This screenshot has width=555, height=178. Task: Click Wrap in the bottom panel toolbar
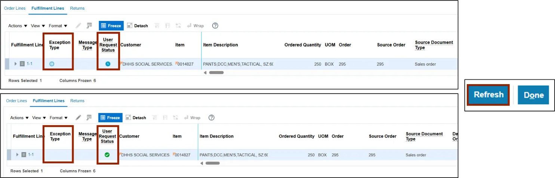192,118
